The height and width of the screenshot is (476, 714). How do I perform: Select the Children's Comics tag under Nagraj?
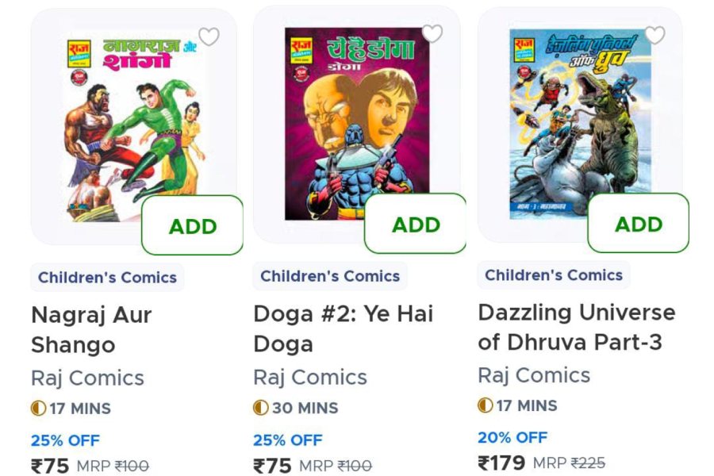(107, 277)
